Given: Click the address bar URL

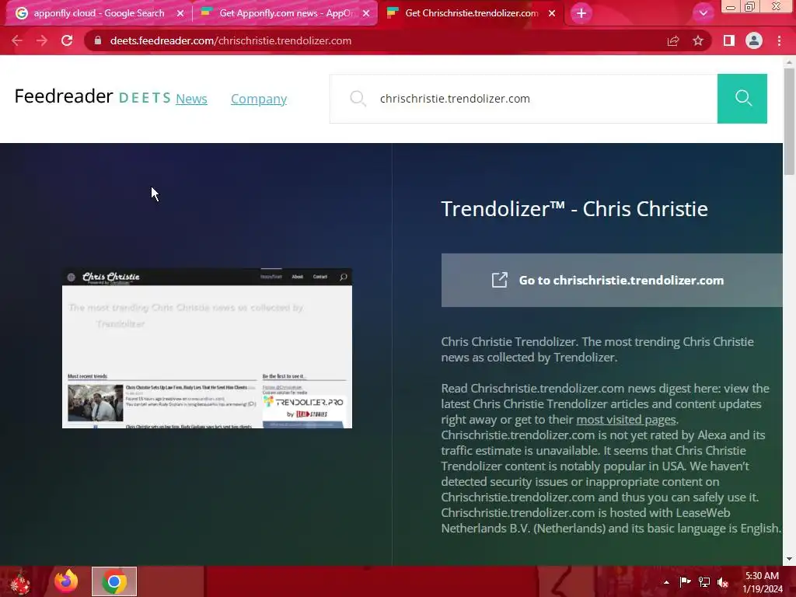Looking at the screenshot, I should pyautogui.click(x=230, y=40).
